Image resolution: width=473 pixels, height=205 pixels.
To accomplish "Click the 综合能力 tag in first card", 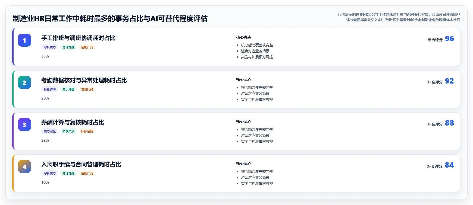I will 50,47.
